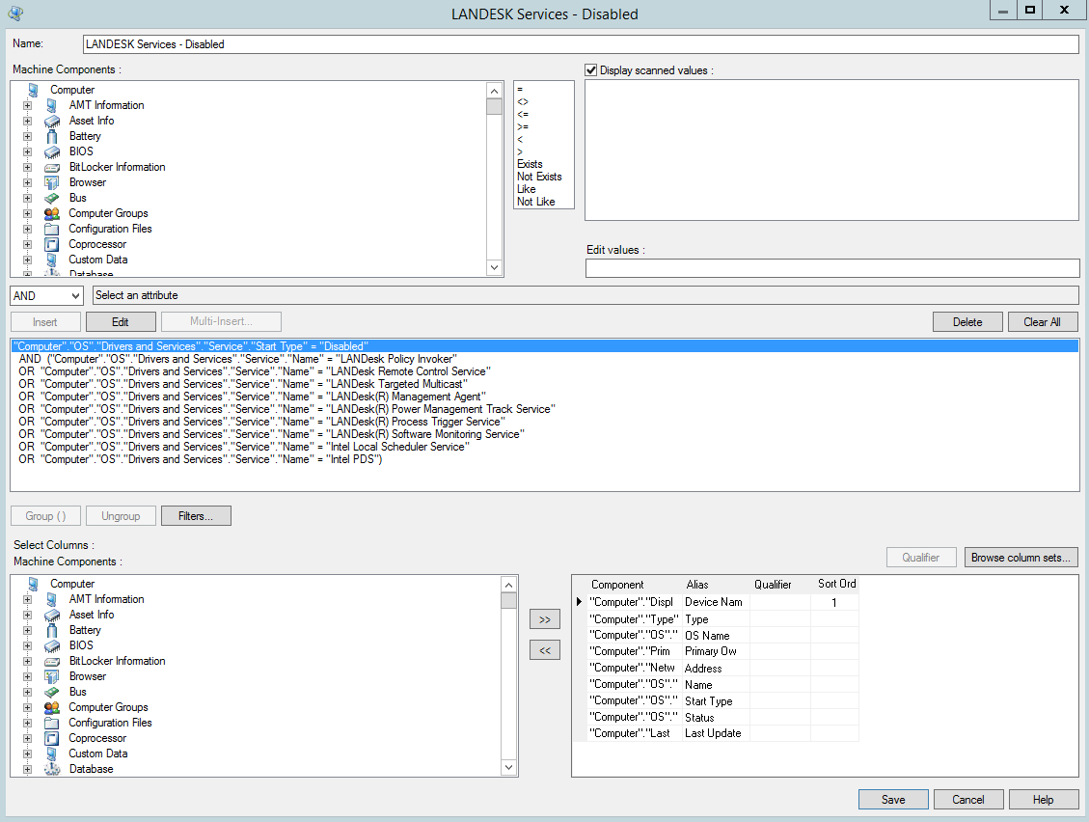
Task: Click Browse column sets... button
Action: coord(1021,558)
